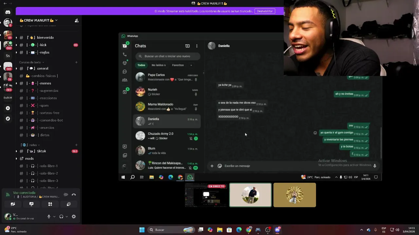The height and width of the screenshot is (235, 419).
Task: Click the taskbar Buscar search box
Action: (x=172, y=230)
